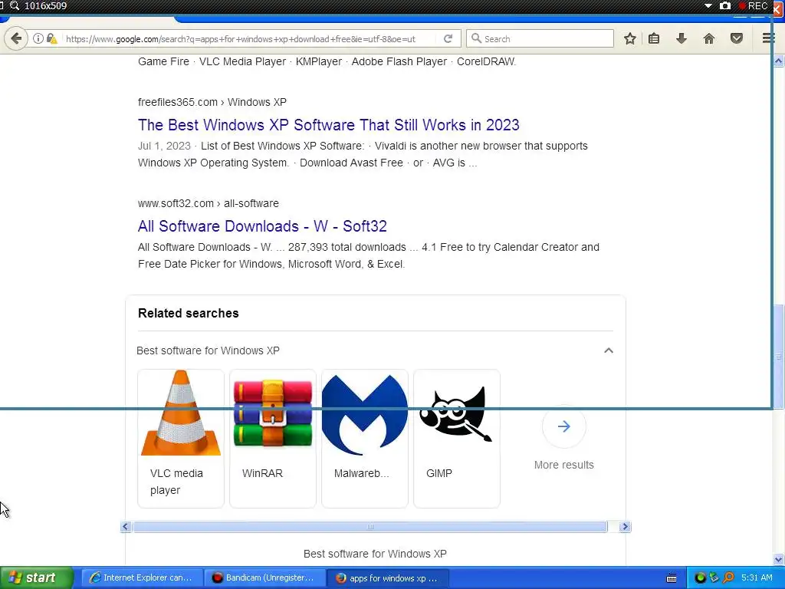785x589 pixels.
Task: Go to Firefox home page icon
Action: (x=709, y=38)
